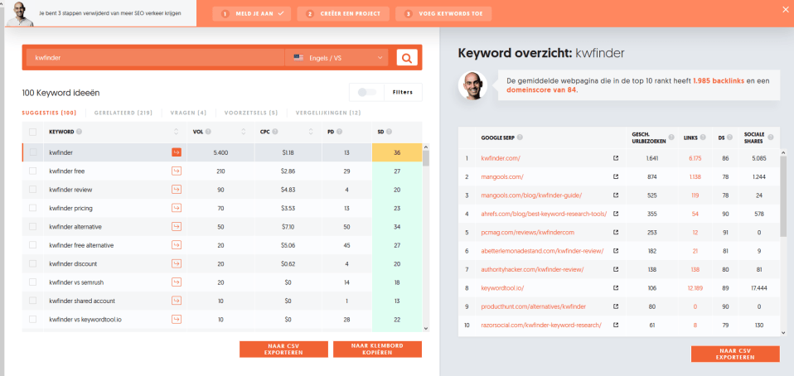Open the arrow icon for kwfinder free alternative
Screen dimensions: 794x376
click(177, 245)
